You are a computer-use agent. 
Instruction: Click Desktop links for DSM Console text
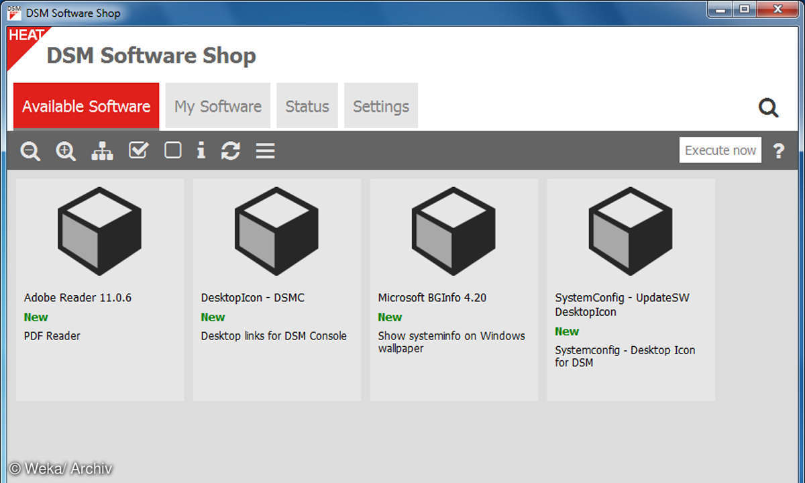[274, 335]
